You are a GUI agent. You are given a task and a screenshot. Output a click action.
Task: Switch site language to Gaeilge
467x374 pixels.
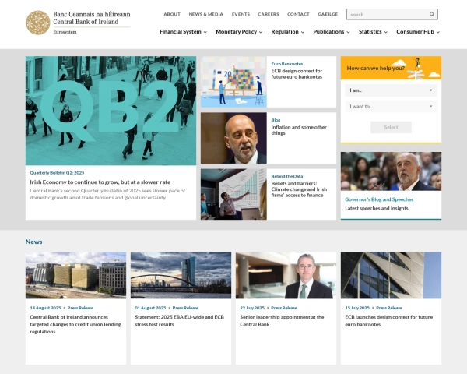click(x=328, y=14)
